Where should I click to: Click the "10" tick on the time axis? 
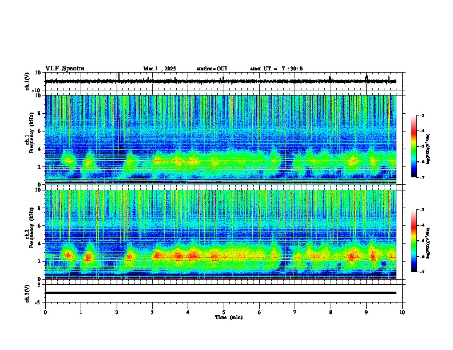tap(402, 312)
